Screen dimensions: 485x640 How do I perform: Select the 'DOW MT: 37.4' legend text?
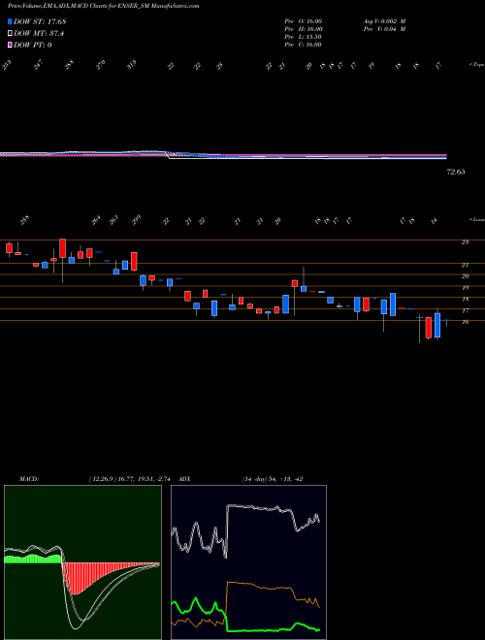39,34
